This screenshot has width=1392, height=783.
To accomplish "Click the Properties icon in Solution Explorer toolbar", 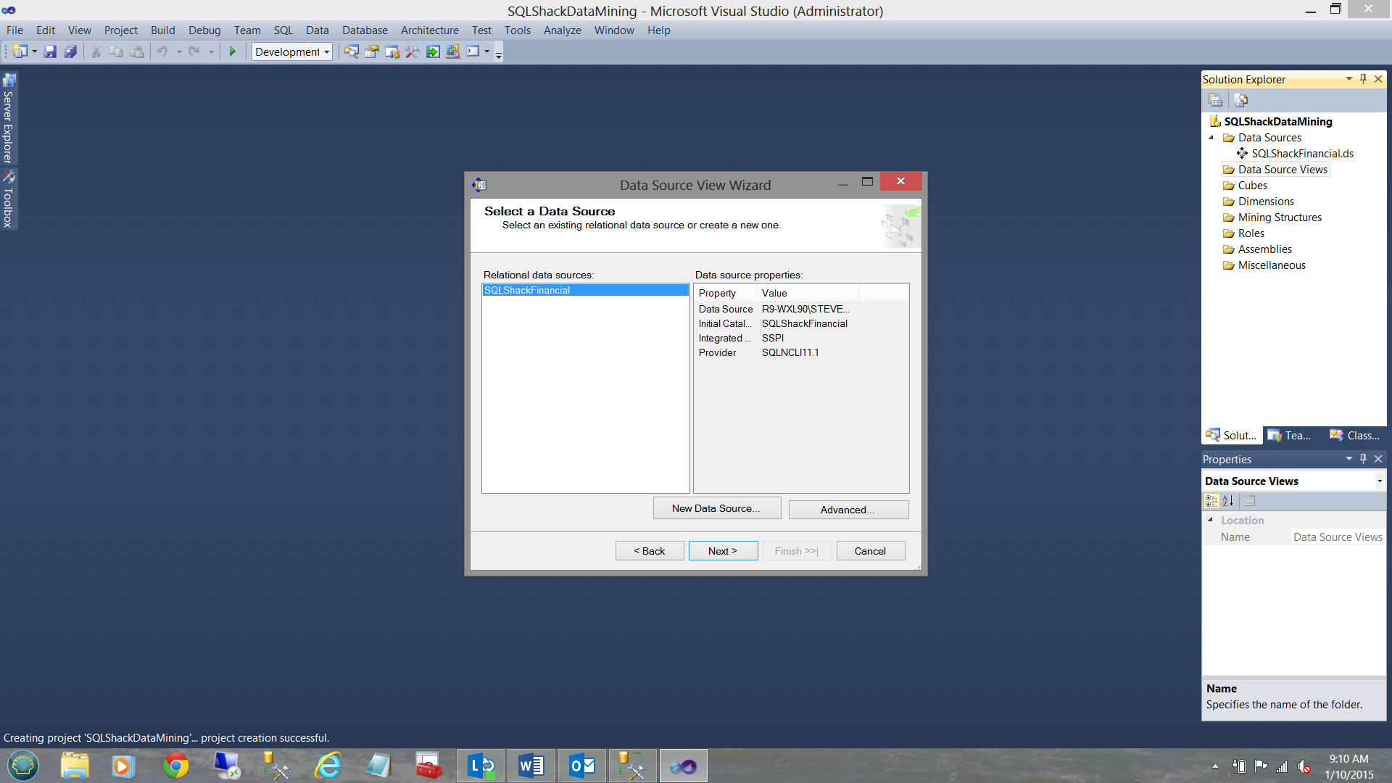I will point(1215,100).
